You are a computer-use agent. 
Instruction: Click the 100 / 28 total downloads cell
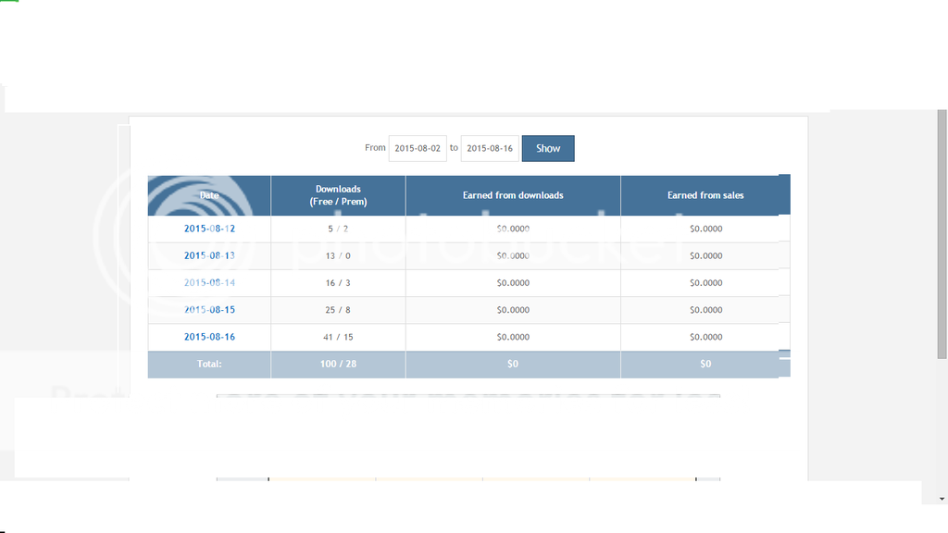pos(338,365)
